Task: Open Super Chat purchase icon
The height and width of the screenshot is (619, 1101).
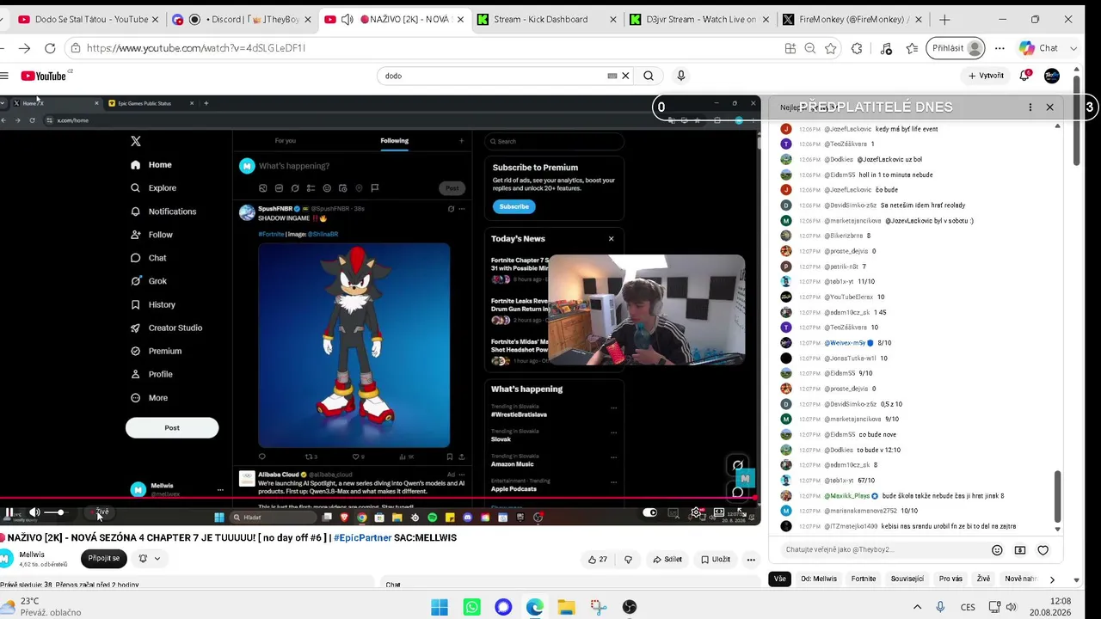Action: pos(1020,550)
